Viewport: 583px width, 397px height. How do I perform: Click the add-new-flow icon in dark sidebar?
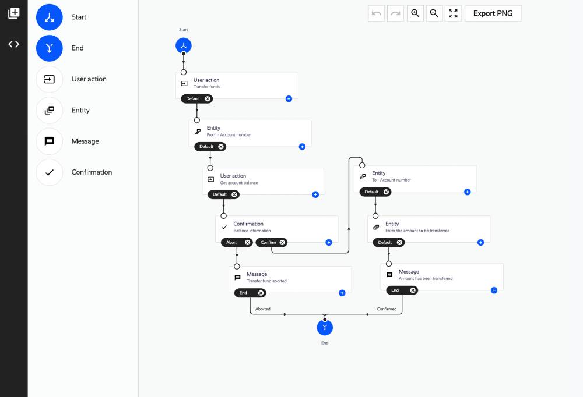click(x=14, y=13)
